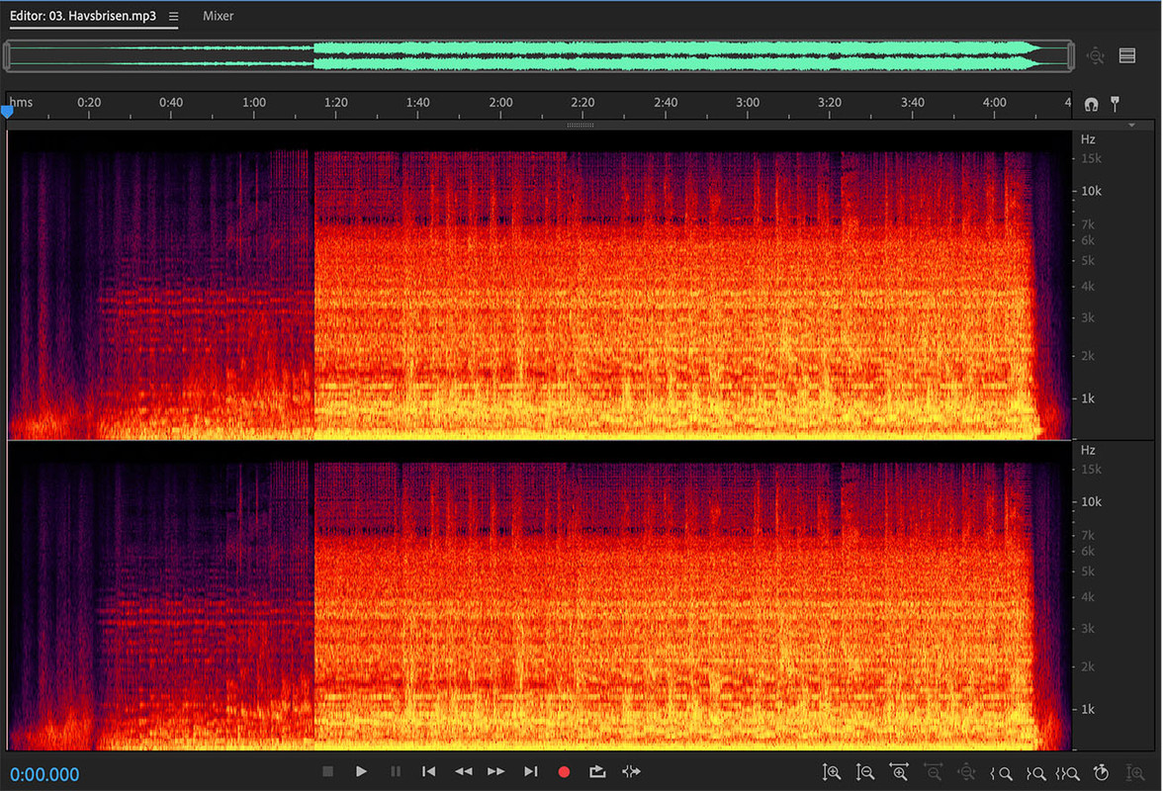This screenshot has height=791, width=1163.
Task: Click the 1:00 mark on the time ruler
Action: 253,102
